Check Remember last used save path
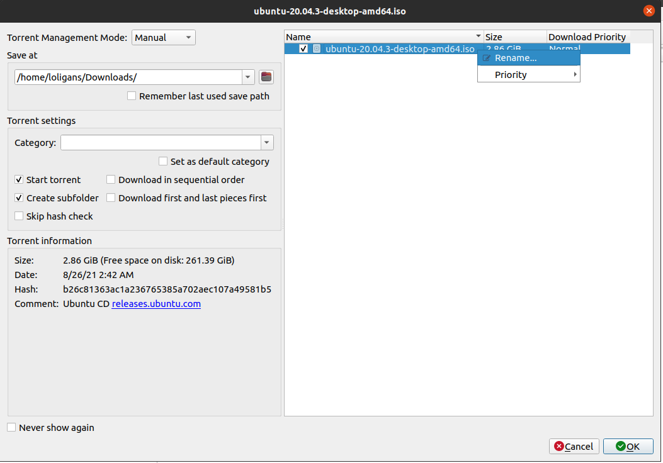Viewport: 663px width, 463px height. tap(131, 96)
